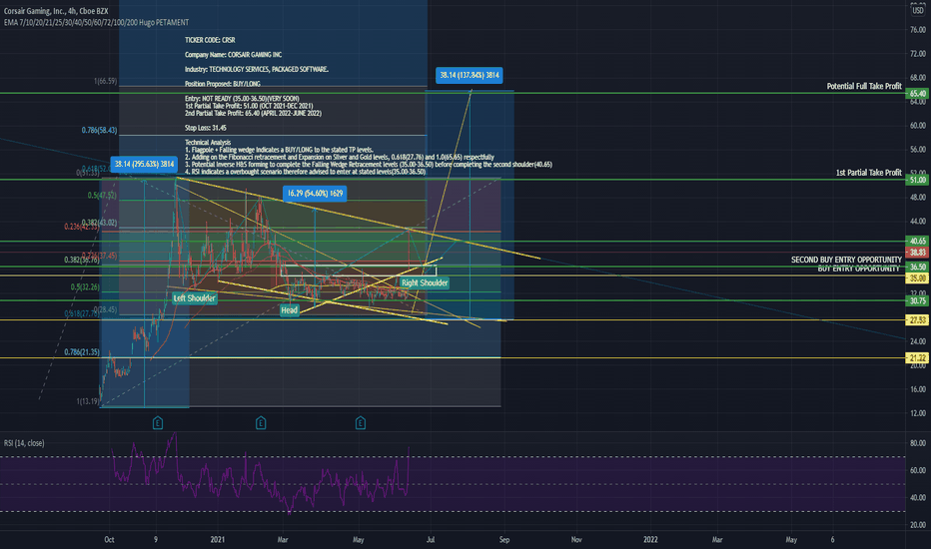Click the TICKER CODE: CRSR note line

(210, 40)
